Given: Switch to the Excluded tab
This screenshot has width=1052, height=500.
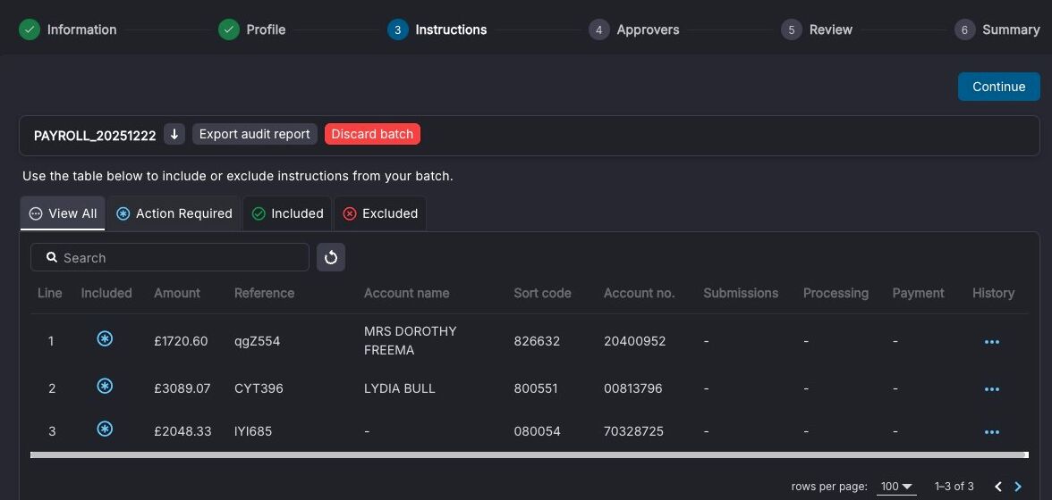Looking at the screenshot, I should coord(380,213).
